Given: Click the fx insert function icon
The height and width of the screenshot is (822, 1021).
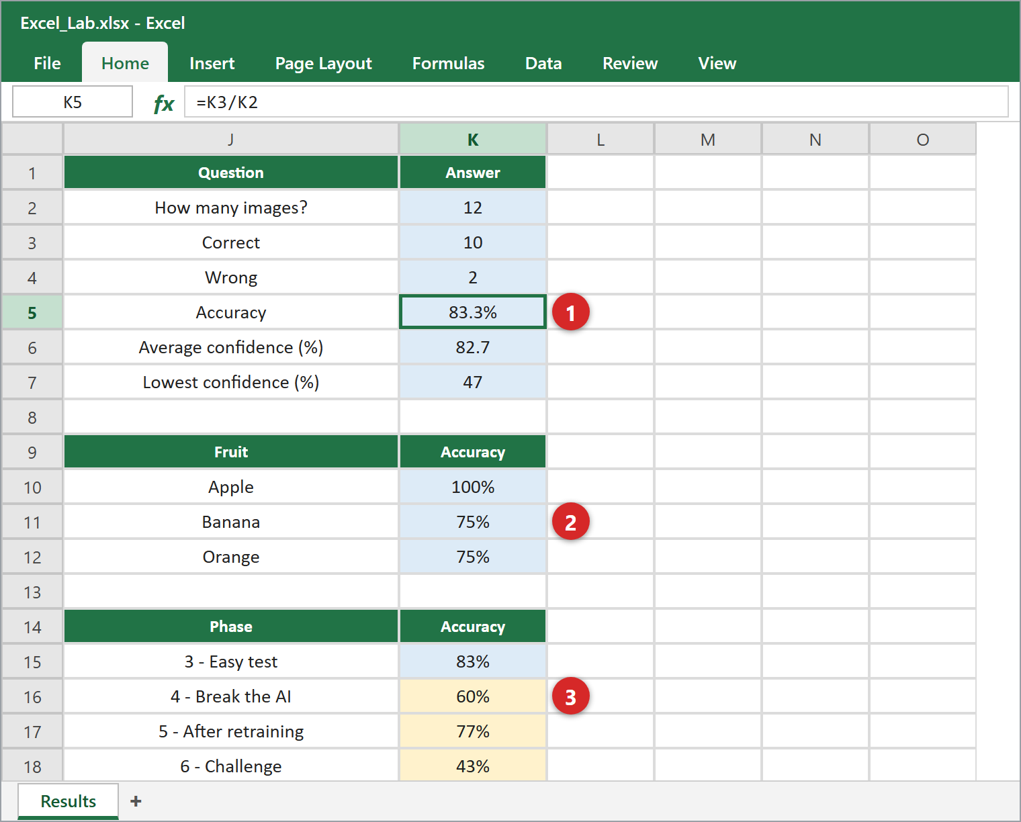Looking at the screenshot, I should click(164, 103).
